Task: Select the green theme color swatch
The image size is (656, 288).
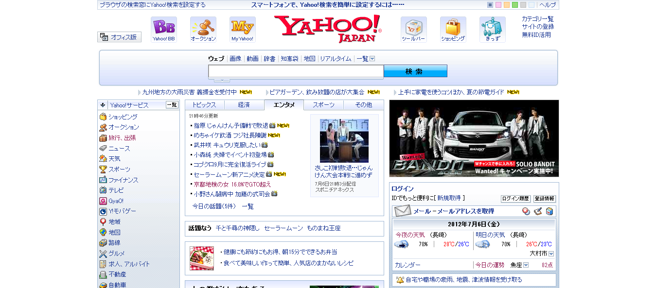Action: pyautogui.click(x=515, y=5)
